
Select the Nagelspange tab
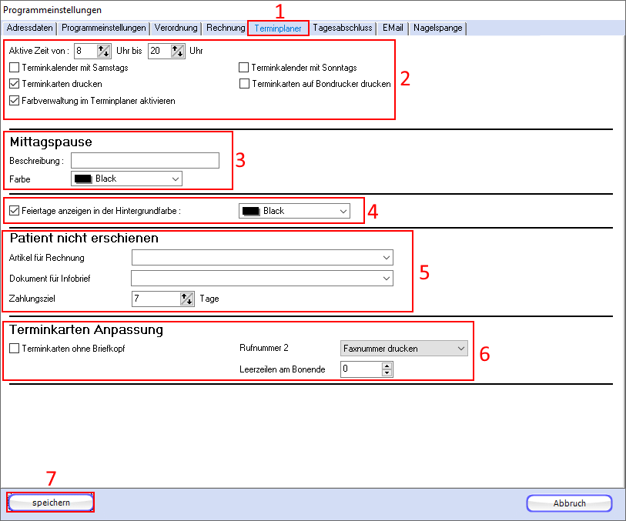437,28
